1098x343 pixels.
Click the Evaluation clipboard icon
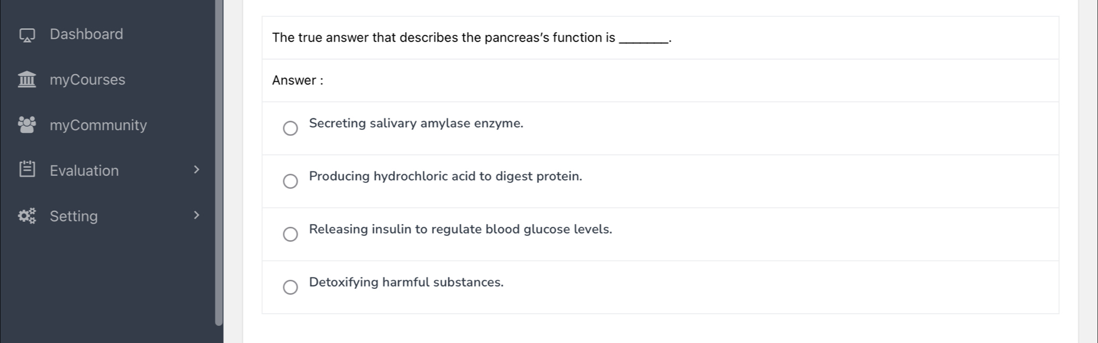coord(27,170)
